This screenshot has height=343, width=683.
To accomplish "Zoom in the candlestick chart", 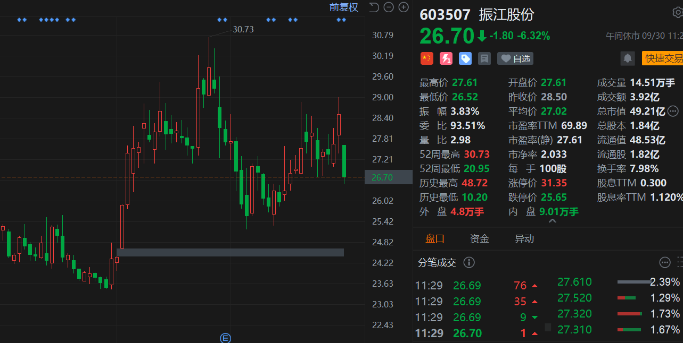I will pos(404,7).
